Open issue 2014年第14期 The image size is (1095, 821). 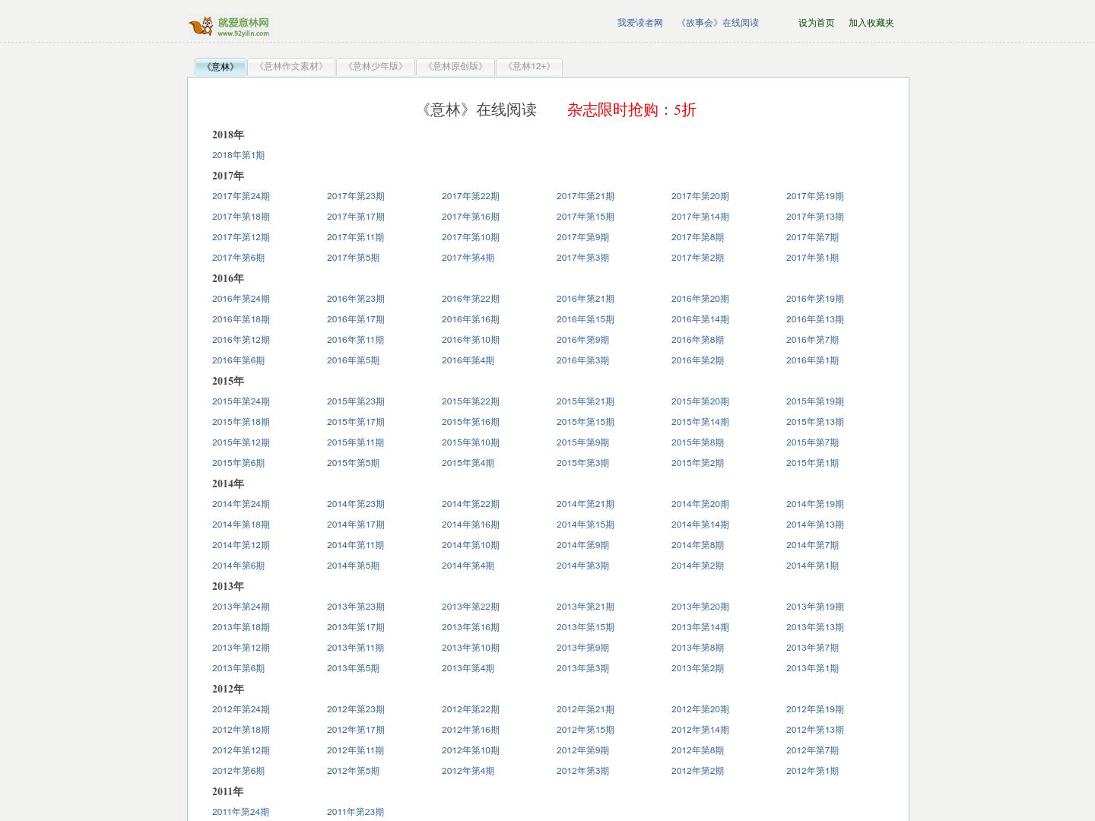point(700,525)
